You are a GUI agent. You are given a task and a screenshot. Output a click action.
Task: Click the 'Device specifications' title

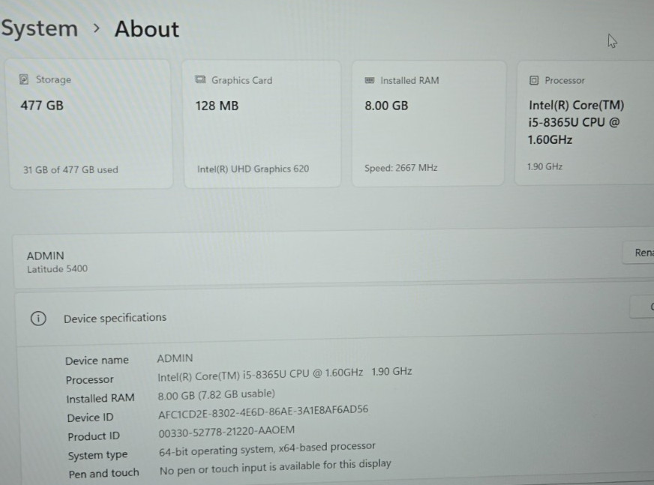115,318
